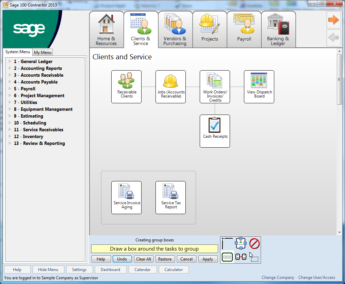
Task: Select the System Menu tab
Action: (x=18, y=52)
